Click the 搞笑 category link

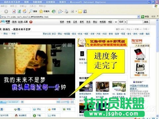click(x=147, y=34)
